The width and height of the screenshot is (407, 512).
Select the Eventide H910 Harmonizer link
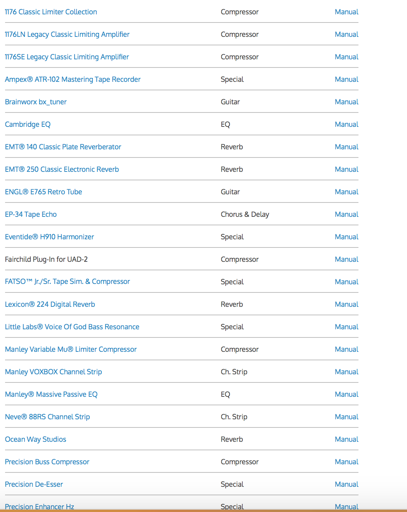(x=49, y=237)
